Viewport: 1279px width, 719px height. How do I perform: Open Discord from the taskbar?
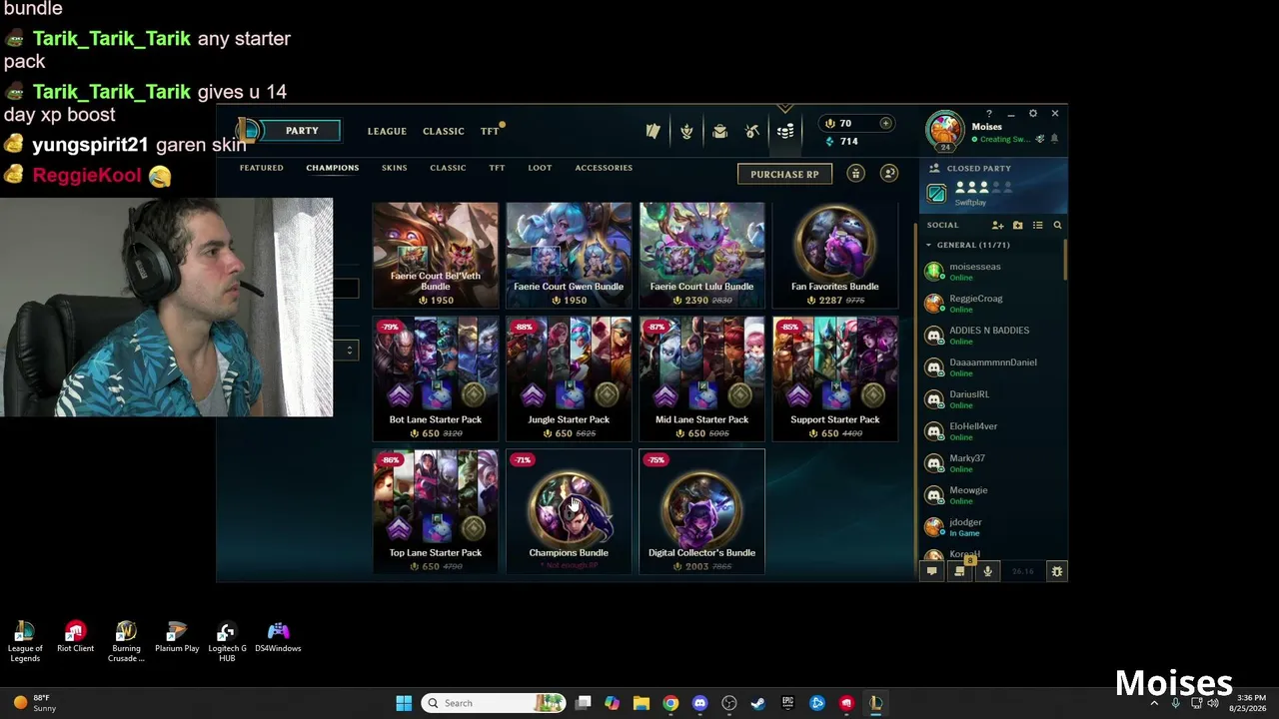[x=699, y=703]
